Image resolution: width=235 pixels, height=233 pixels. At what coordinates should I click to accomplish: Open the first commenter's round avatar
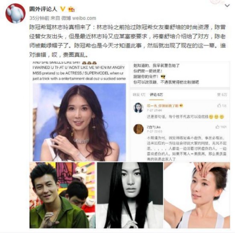(138, 107)
